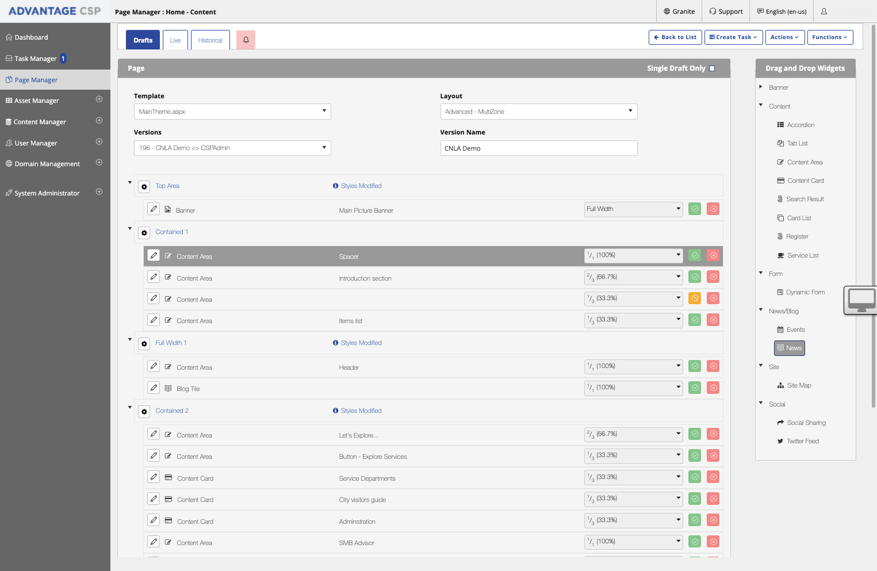Remove the Main Picture Banner with red icon
This screenshot has height=571, width=877.
(714, 209)
